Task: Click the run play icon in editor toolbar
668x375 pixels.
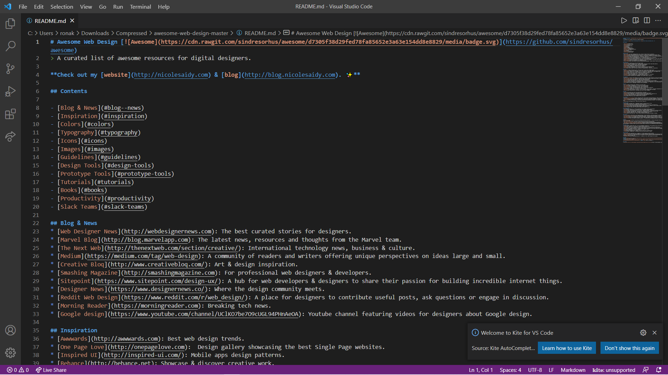Action: point(624,20)
